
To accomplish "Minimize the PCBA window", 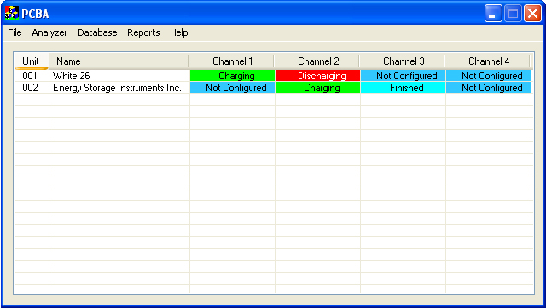I will click(493, 14).
